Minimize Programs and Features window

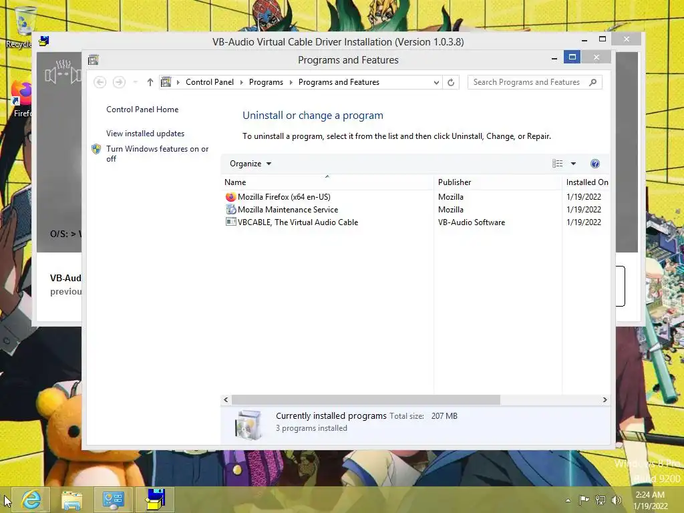pos(554,57)
